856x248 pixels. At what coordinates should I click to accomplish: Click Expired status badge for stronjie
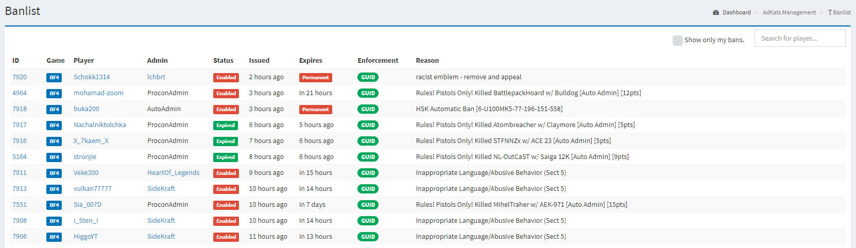click(x=226, y=157)
